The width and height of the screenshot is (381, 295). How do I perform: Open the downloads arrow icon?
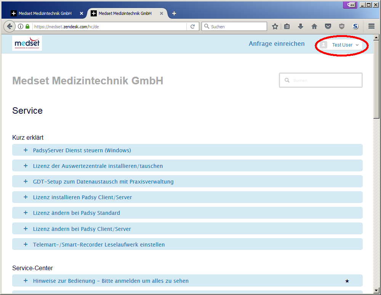pos(301,26)
